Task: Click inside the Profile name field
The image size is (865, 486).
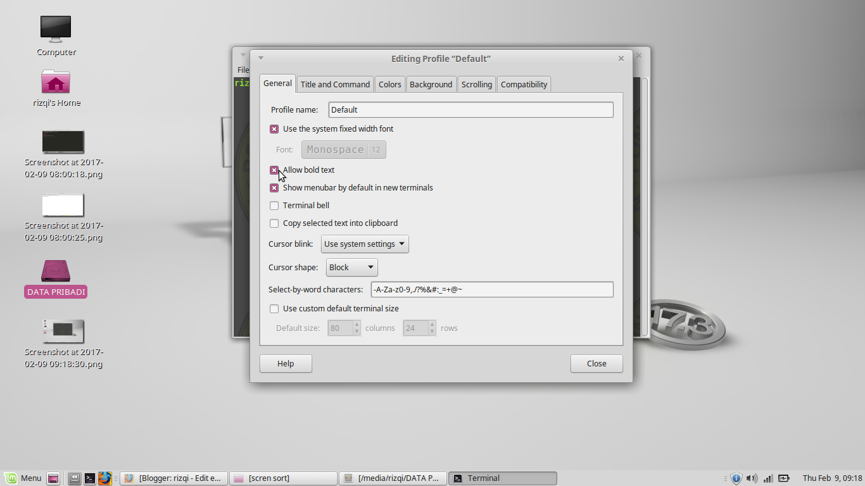Action: [470, 109]
